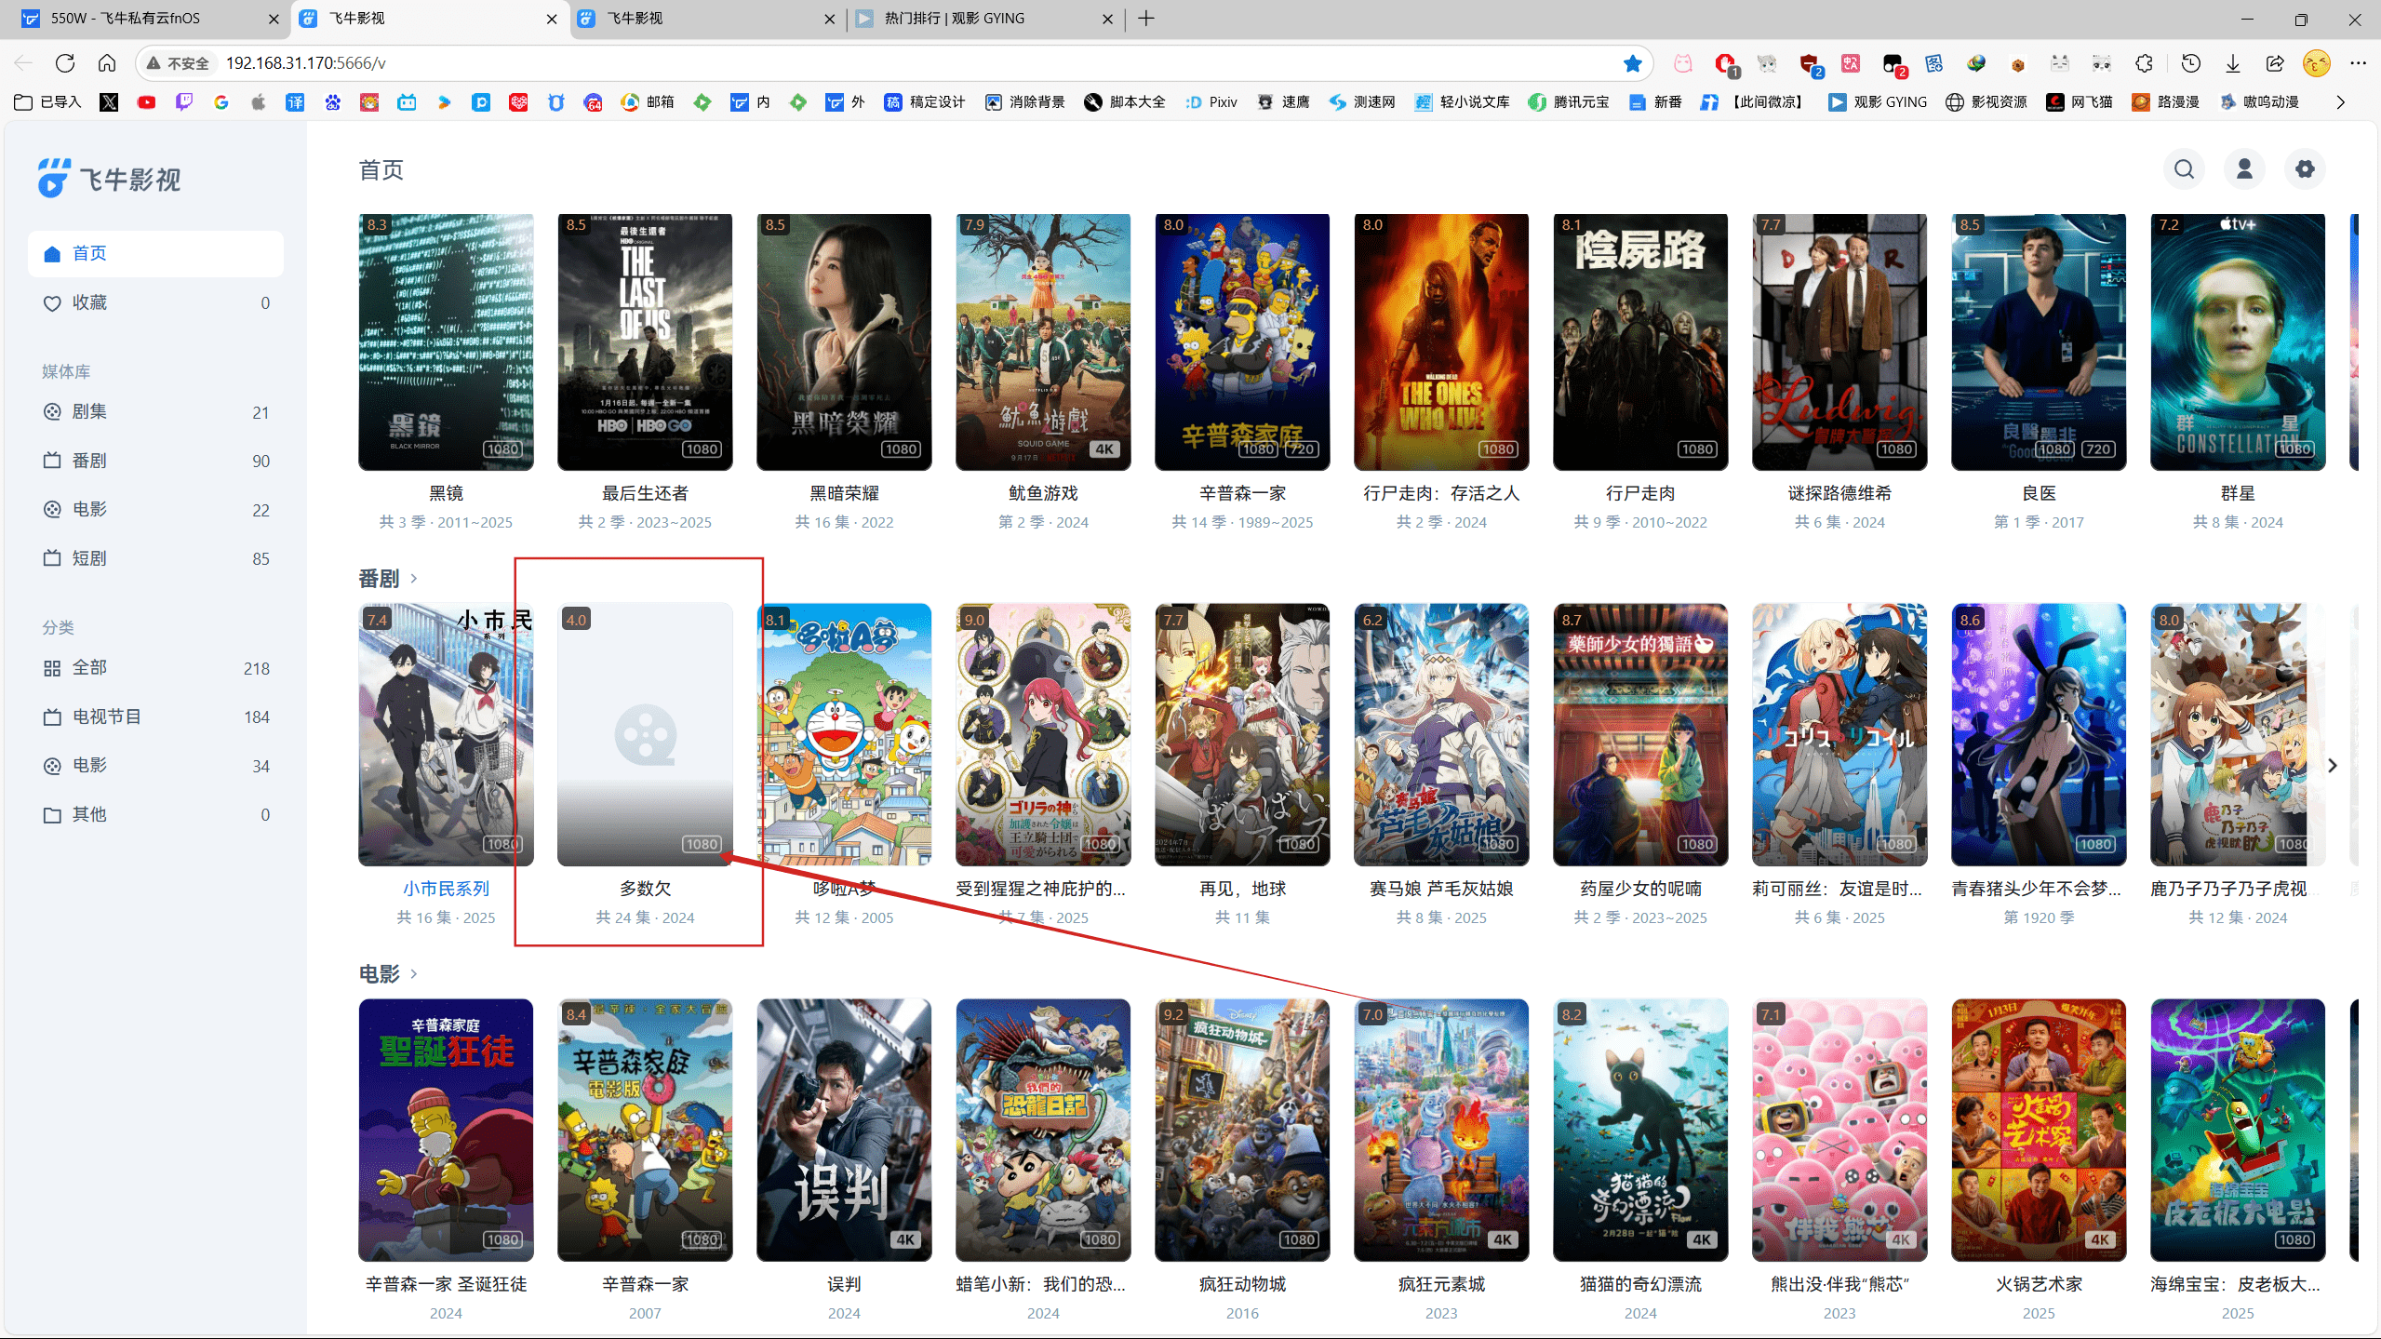The image size is (2381, 1339).
Task: Open the 火锅艺术家 movie poster
Action: [2039, 1131]
